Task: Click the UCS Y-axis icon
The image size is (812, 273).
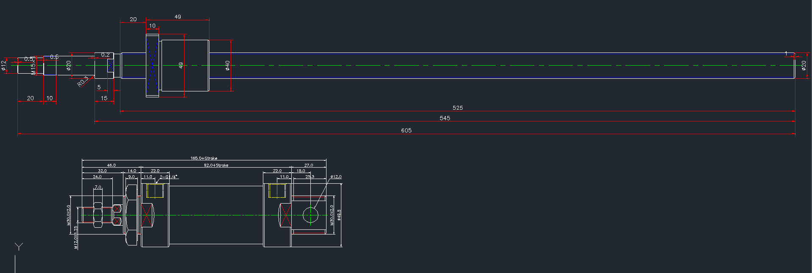Action: pyautogui.click(x=18, y=247)
